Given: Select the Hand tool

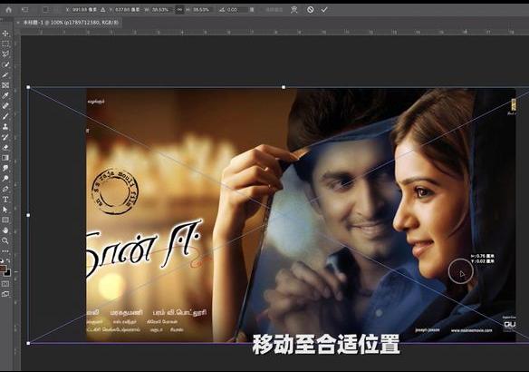Looking at the screenshot, I should pyautogui.click(x=5, y=230).
